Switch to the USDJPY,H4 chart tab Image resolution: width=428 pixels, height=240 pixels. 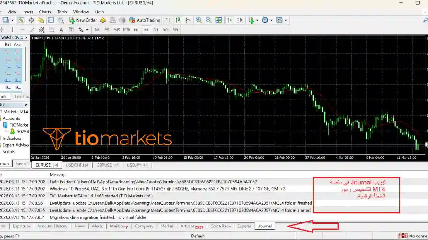pos(137,165)
